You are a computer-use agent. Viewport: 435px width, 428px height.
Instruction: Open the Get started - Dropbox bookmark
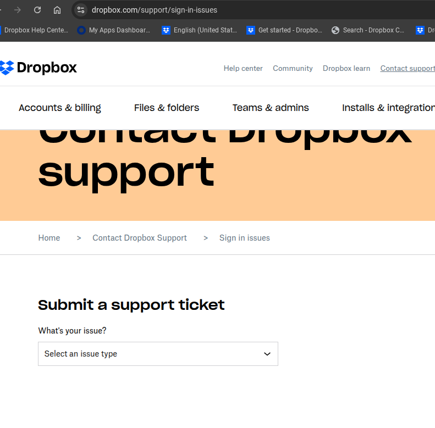click(284, 30)
